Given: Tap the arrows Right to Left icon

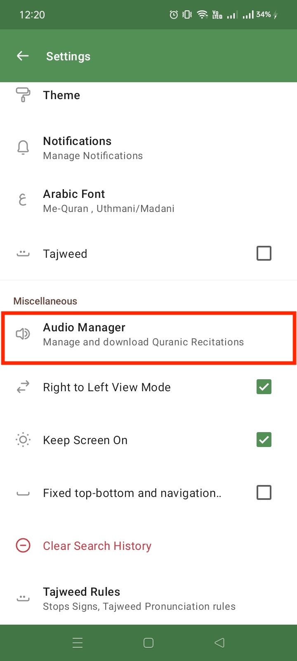Looking at the screenshot, I should coord(23,387).
